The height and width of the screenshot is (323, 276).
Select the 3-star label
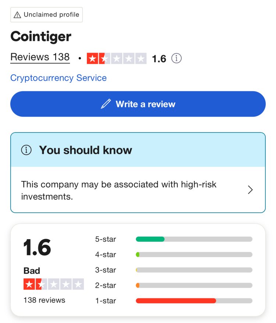[106, 270]
